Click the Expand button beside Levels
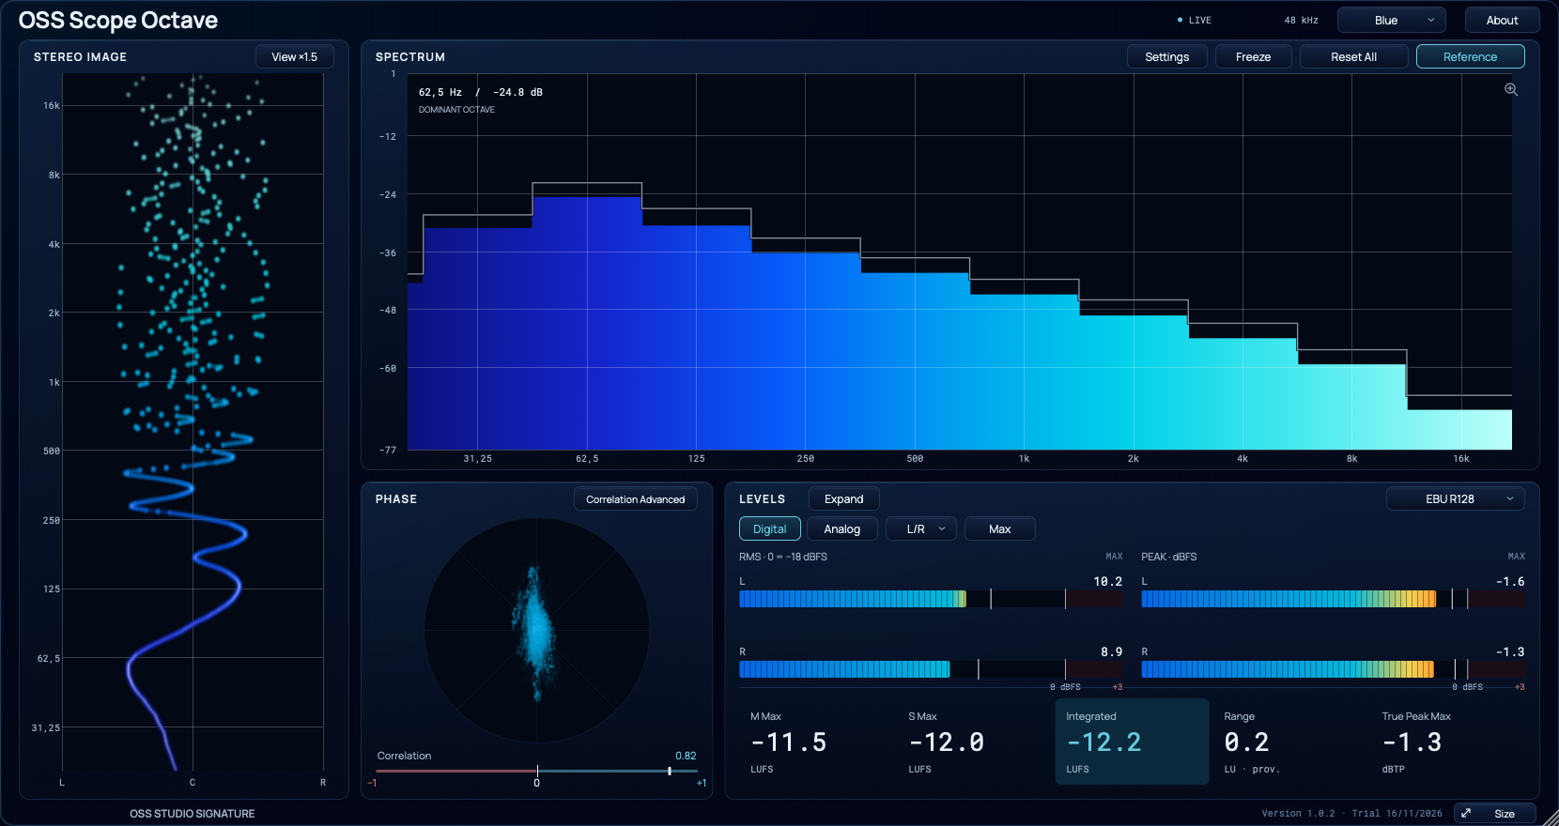The width and height of the screenshot is (1559, 826). click(x=844, y=499)
